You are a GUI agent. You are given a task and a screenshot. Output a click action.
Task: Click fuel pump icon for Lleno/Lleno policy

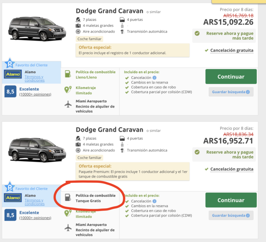68,74
